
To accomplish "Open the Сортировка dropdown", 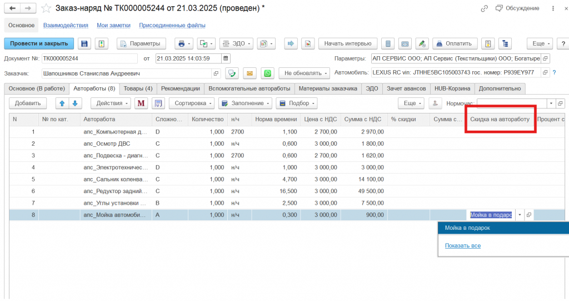I will pos(192,103).
